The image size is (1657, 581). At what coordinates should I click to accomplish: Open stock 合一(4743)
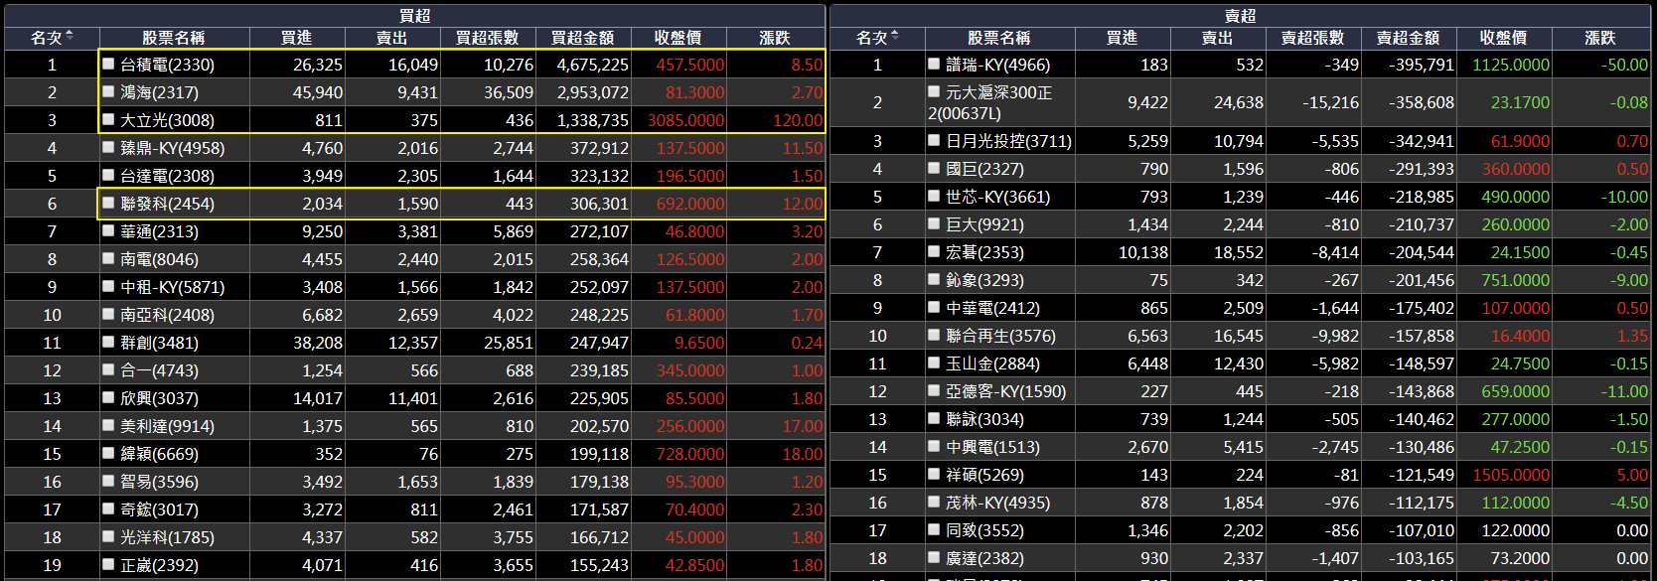click(x=159, y=370)
